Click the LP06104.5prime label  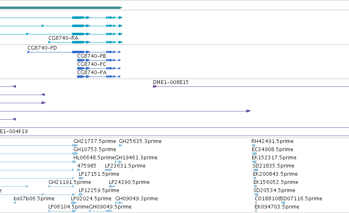(x=69, y=207)
